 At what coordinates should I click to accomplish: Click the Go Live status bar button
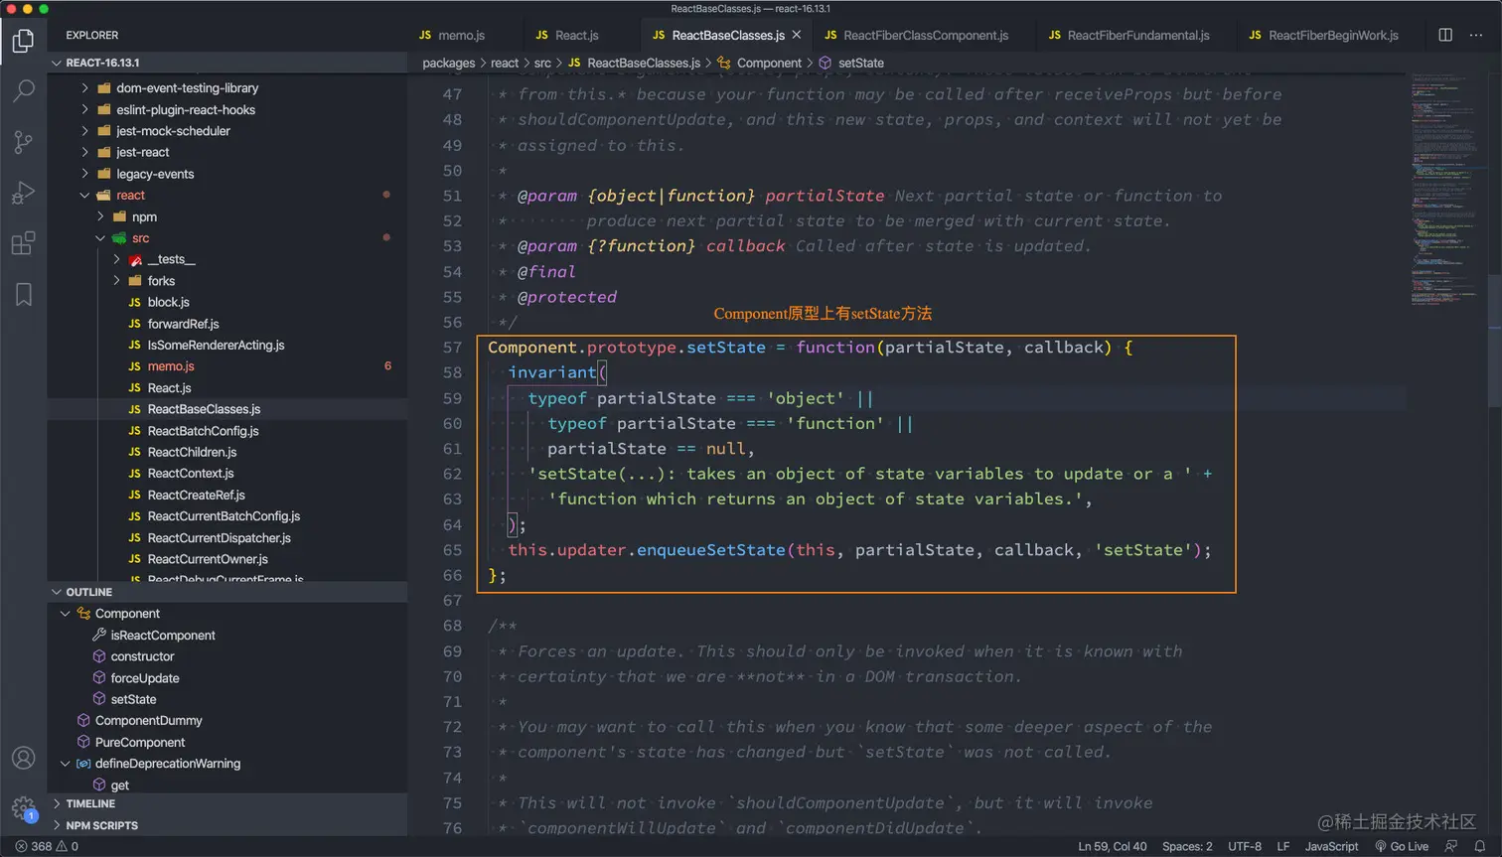pos(1401,846)
